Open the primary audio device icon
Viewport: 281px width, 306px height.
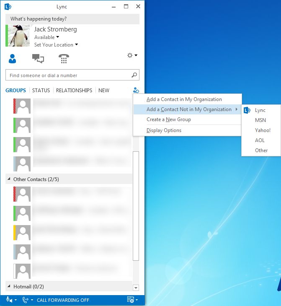pyautogui.click(x=9, y=300)
